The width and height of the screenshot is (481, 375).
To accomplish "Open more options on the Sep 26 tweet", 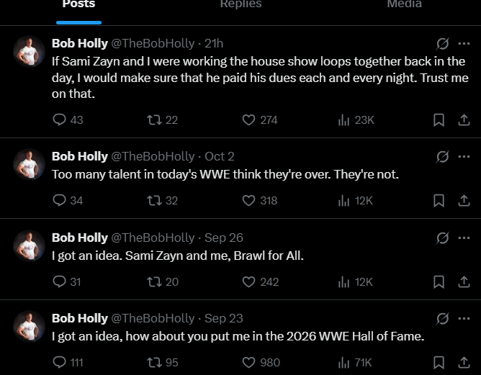I will coord(464,238).
